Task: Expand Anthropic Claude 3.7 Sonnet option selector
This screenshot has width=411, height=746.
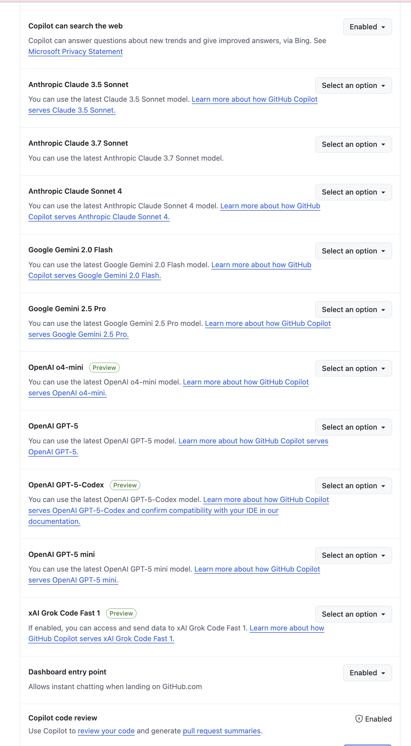Action: (353, 144)
